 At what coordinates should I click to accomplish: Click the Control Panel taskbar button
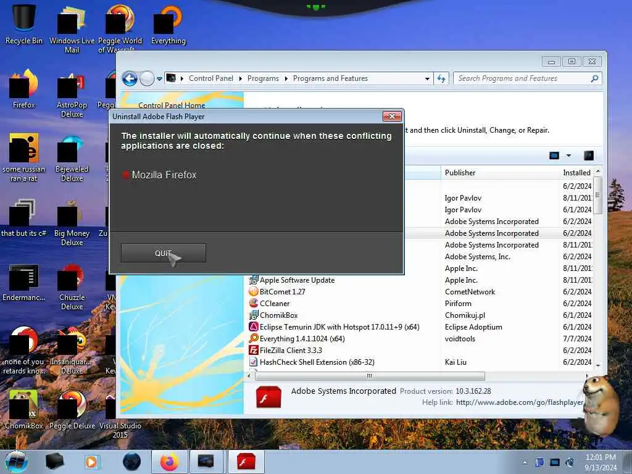pyautogui.click(x=206, y=462)
